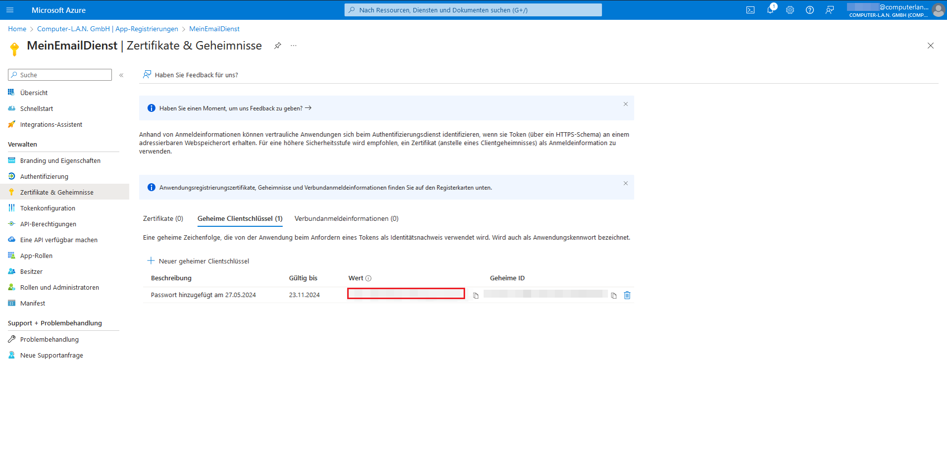Click Haben Sie Feedback für uns?

pos(191,75)
